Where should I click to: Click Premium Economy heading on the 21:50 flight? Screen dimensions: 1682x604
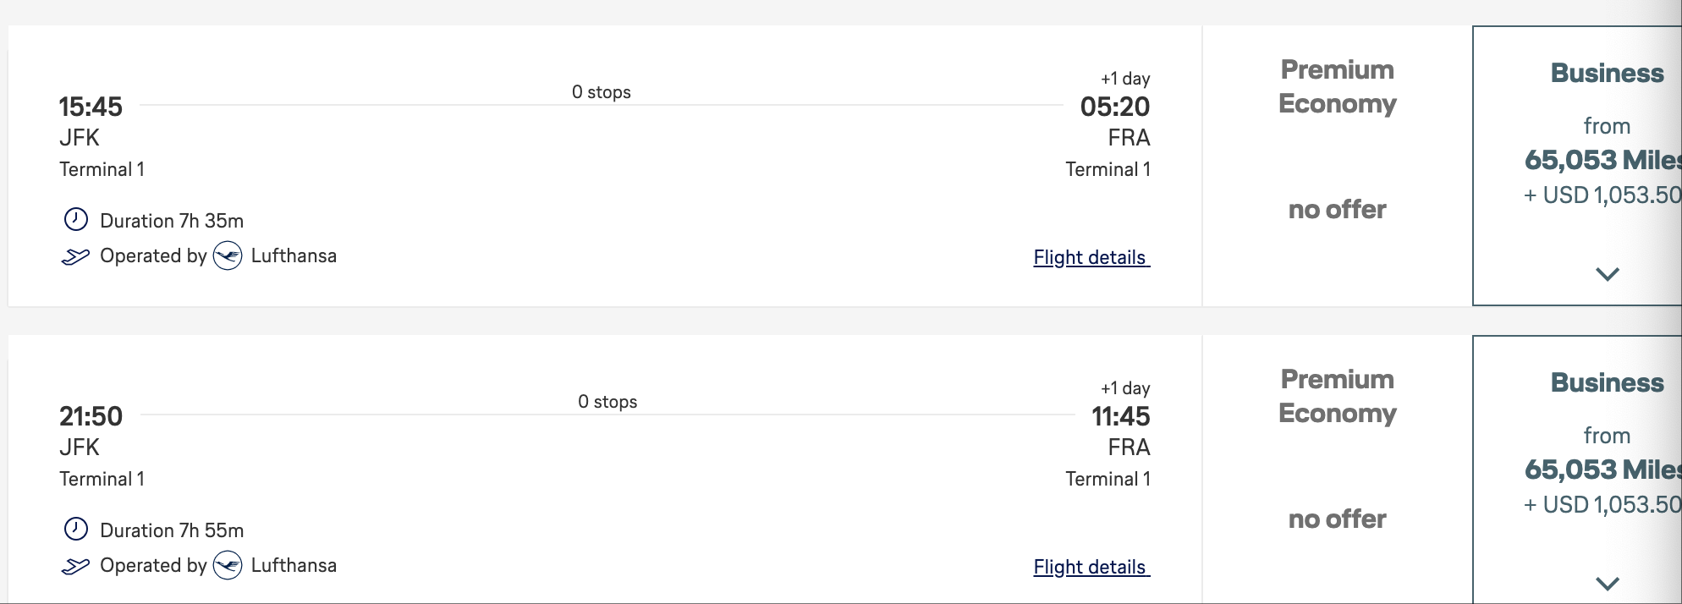point(1337,396)
